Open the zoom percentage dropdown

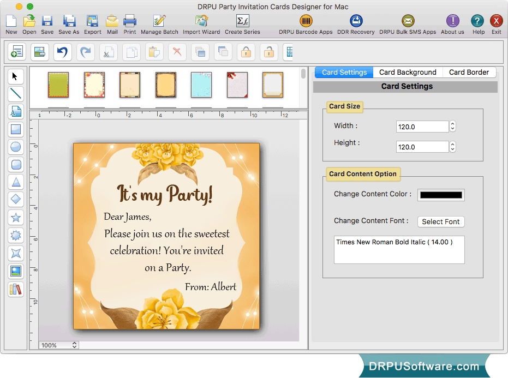[58, 345]
